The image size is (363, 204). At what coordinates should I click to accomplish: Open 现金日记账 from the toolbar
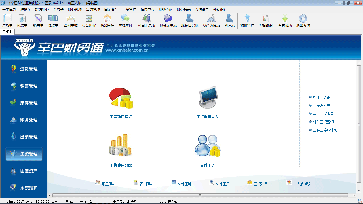[x=190, y=21]
